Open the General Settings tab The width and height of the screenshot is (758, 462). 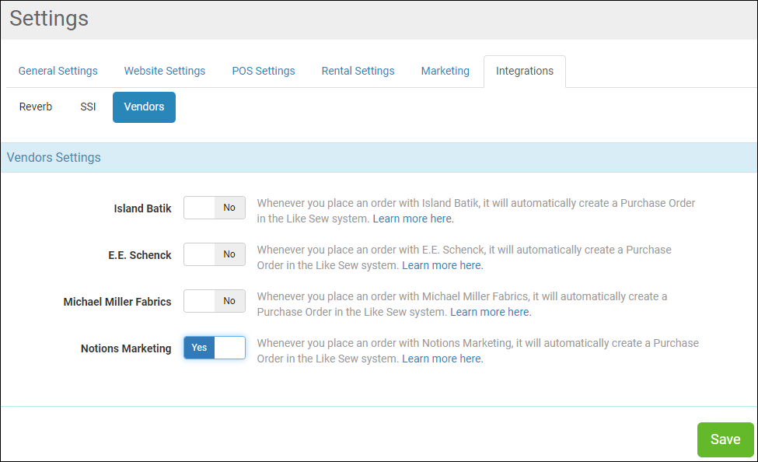(x=58, y=71)
